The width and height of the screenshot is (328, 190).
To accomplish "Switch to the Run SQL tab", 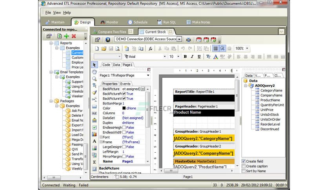I will coord(166,22).
